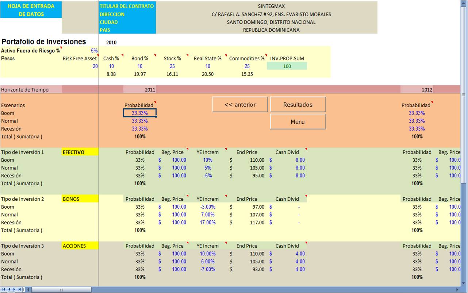
Task: Click the C/ RAFAEL A. SANCHEZ address cell
Action: pos(271,14)
